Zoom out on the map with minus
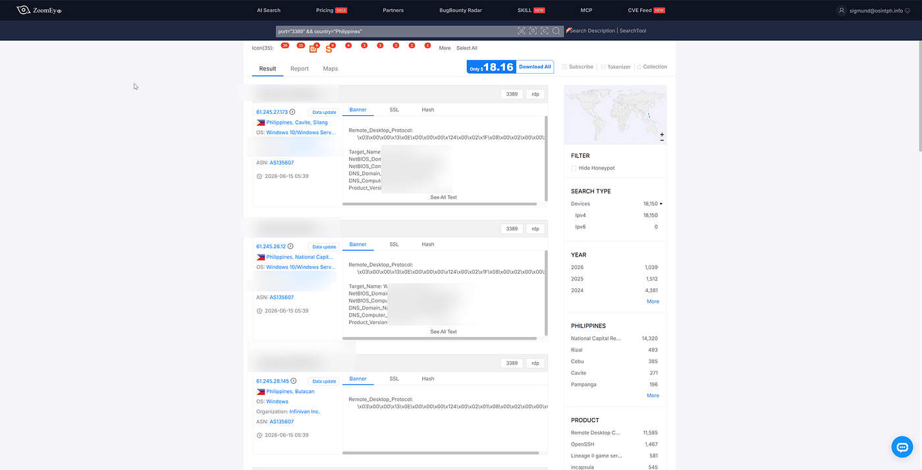 (662, 140)
